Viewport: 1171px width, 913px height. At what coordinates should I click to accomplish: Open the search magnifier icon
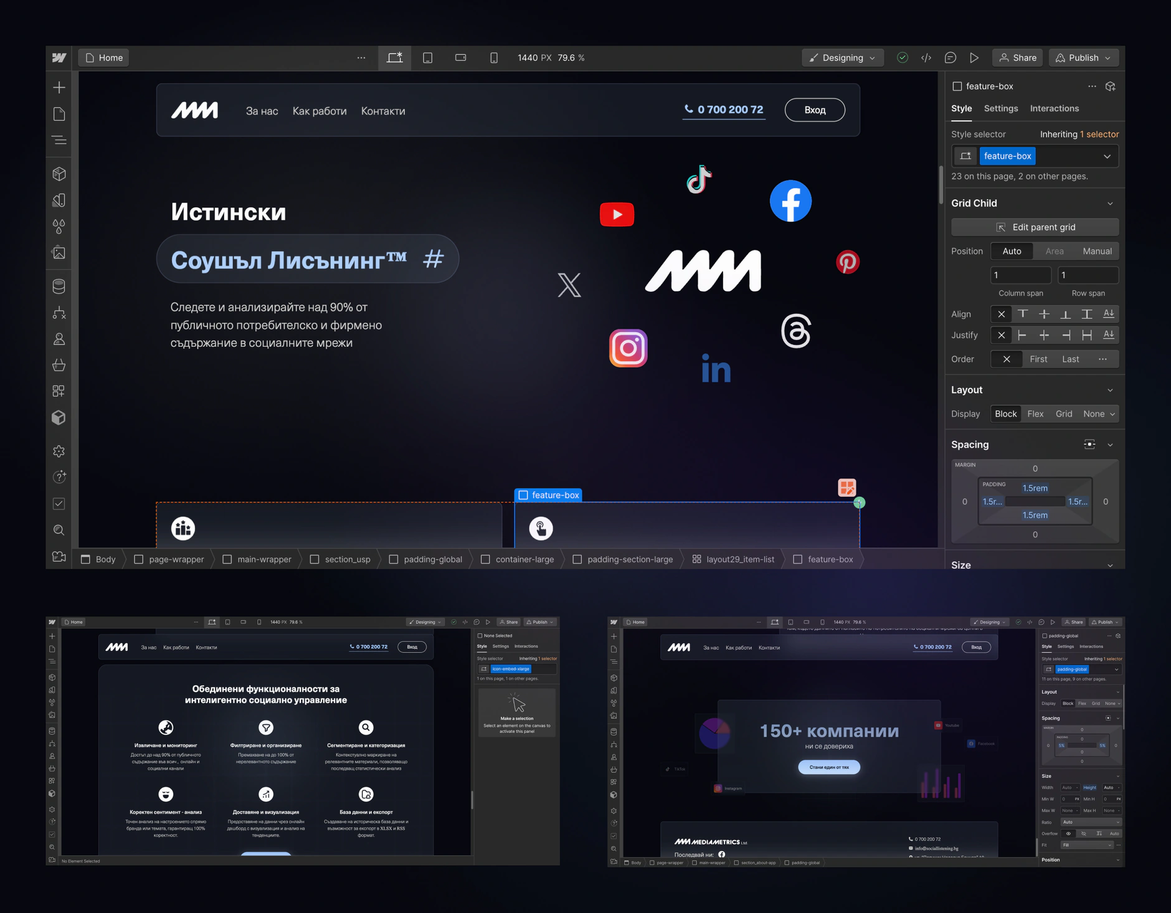point(59,530)
